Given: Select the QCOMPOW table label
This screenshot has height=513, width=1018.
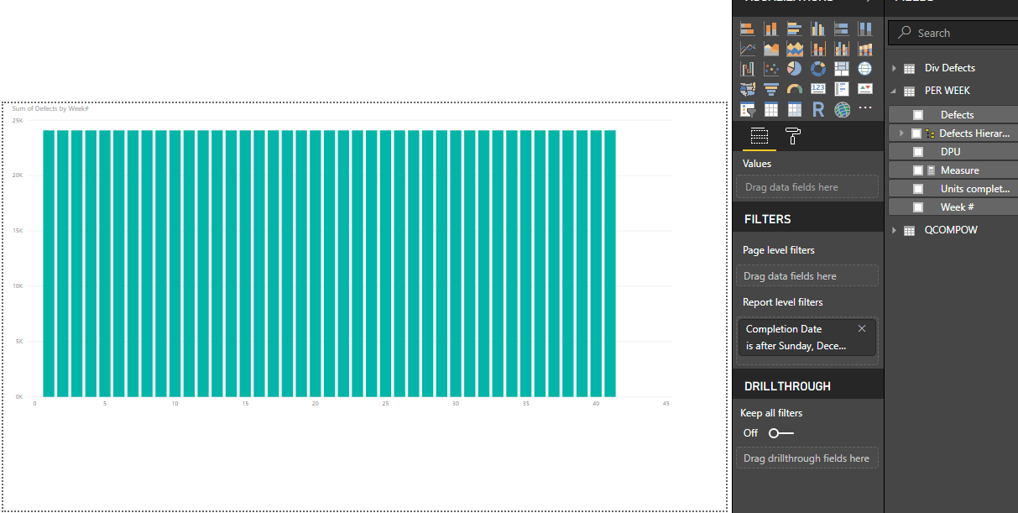Looking at the screenshot, I should pyautogui.click(x=951, y=230).
